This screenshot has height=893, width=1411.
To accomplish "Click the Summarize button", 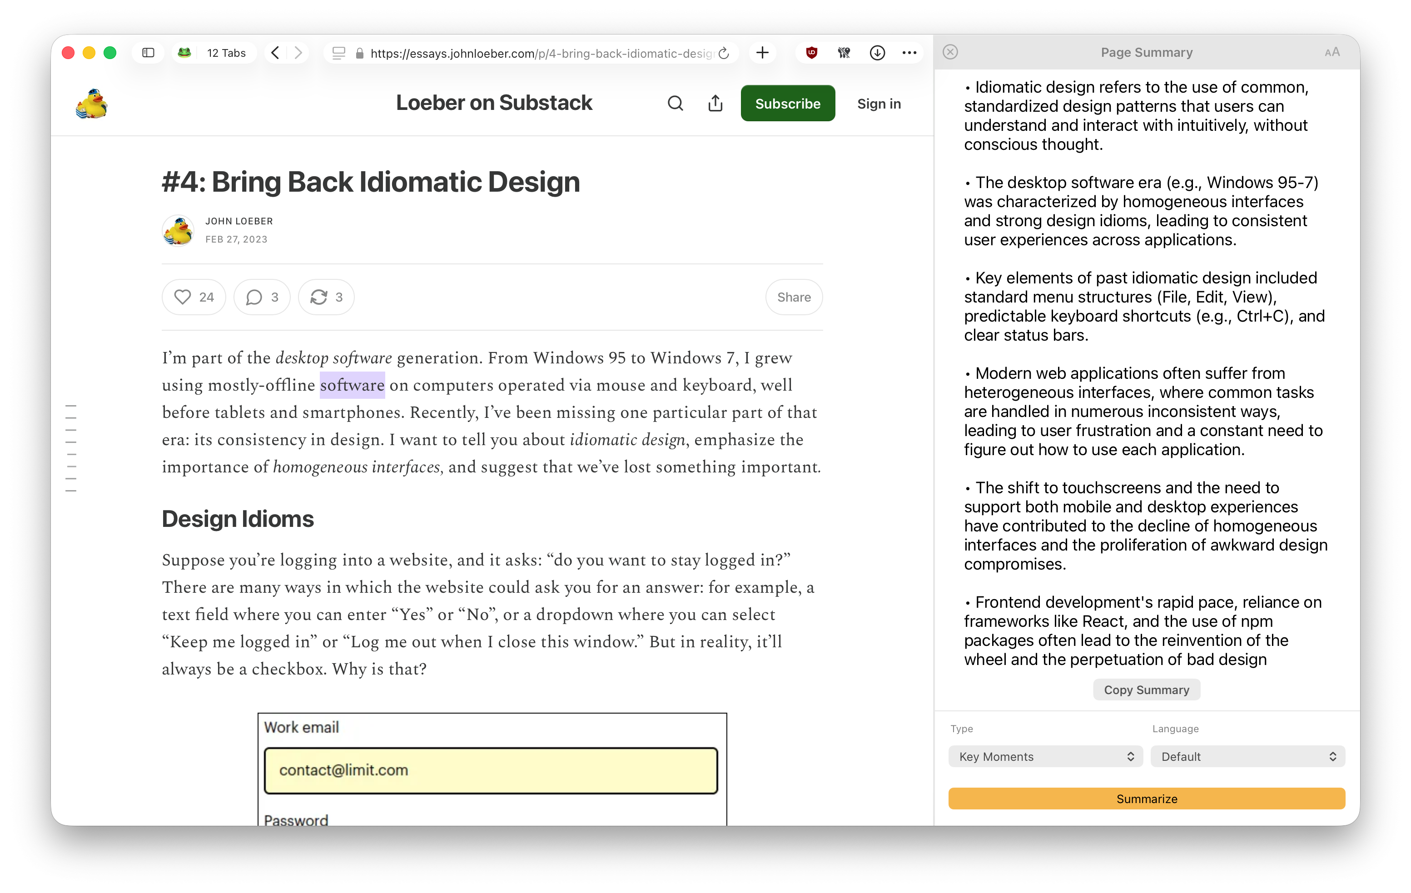I will pyautogui.click(x=1146, y=799).
